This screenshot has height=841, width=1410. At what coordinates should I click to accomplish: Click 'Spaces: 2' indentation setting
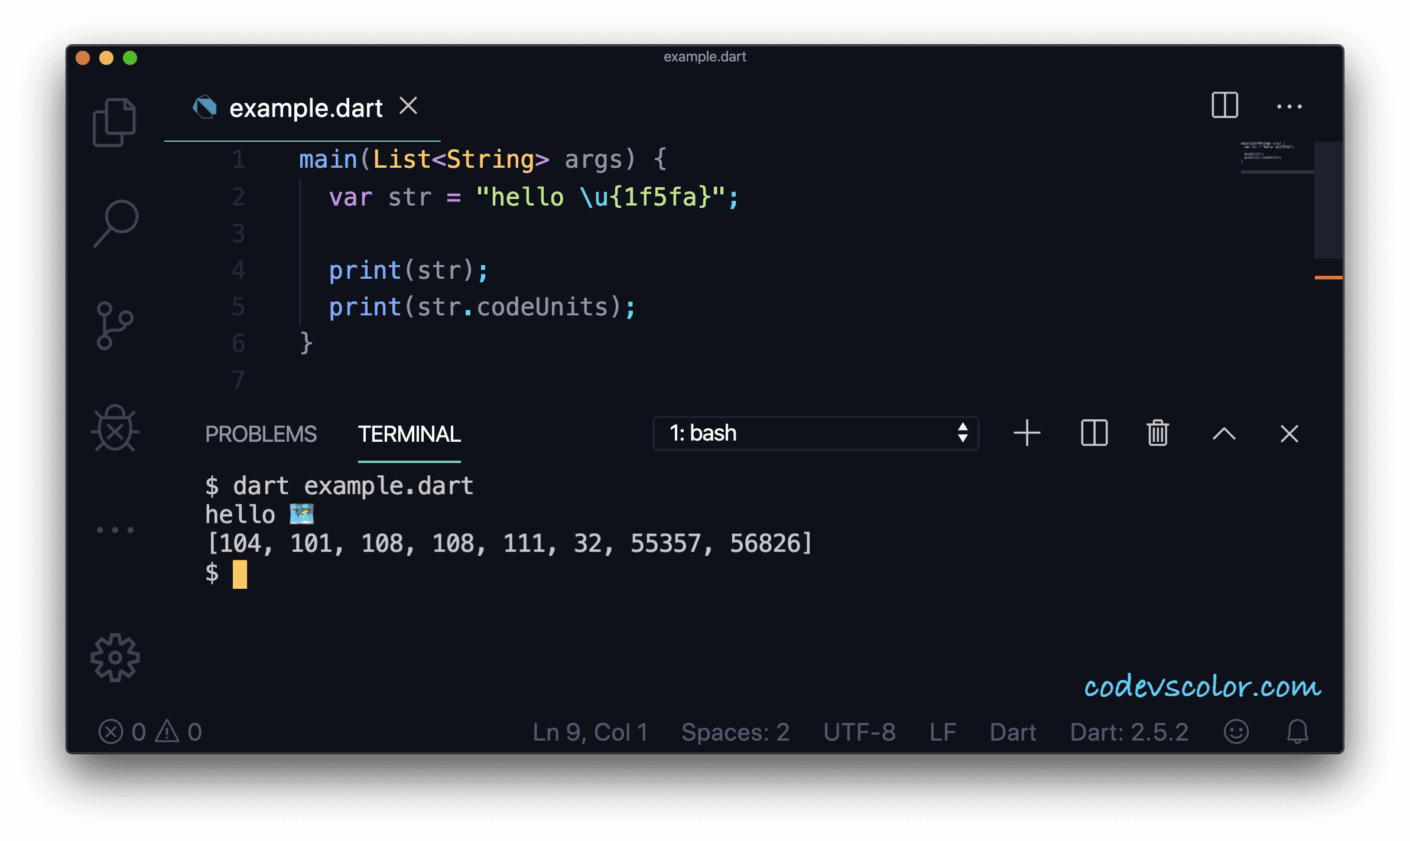pos(735,732)
